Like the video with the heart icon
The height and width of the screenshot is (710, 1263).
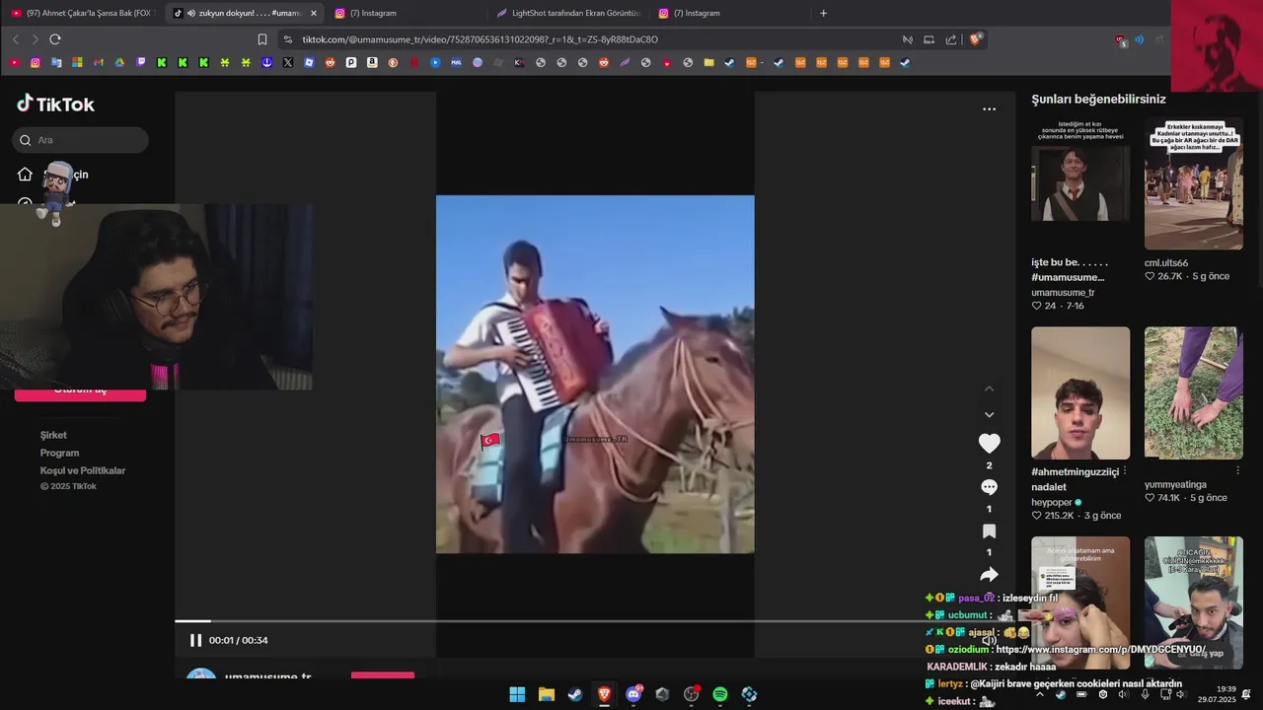989,444
